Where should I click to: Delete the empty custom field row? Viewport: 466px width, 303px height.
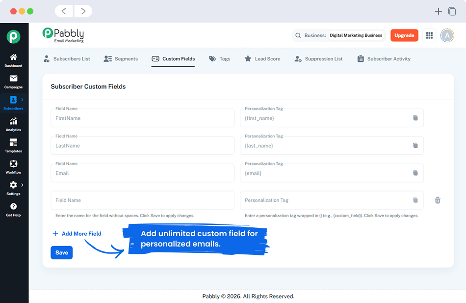click(438, 200)
